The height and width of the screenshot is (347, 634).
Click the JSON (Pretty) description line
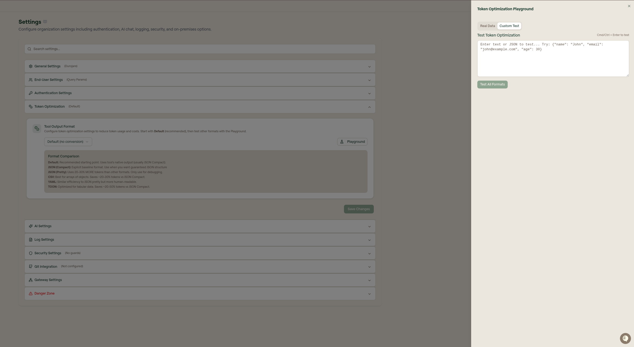tap(105, 172)
